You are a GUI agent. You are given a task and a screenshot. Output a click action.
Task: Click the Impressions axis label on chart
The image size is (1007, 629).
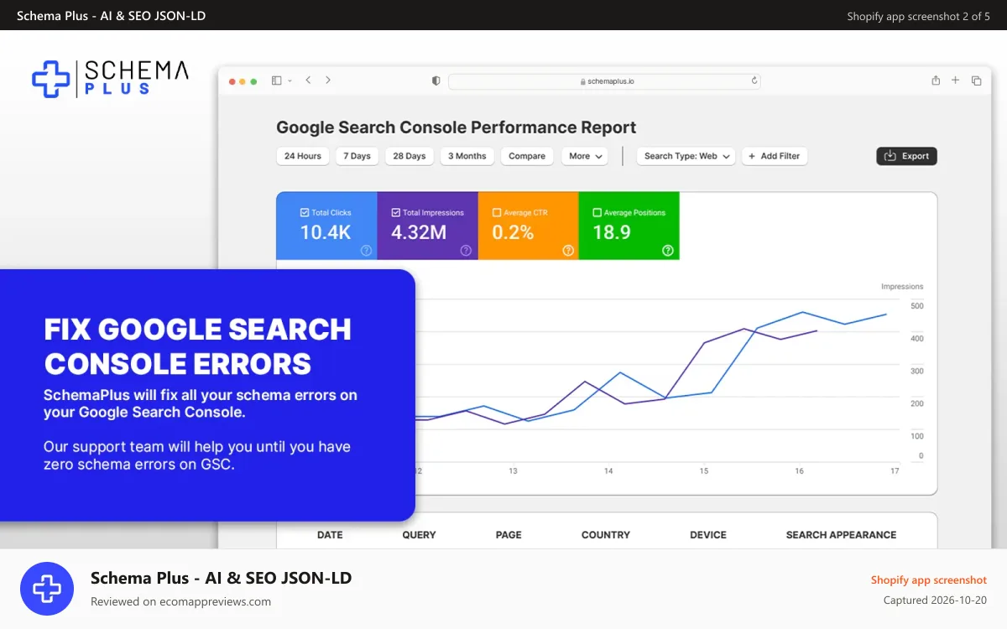point(902,287)
